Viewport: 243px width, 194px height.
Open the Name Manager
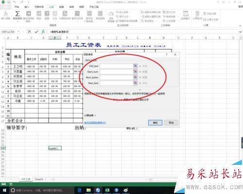click(x=111, y=16)
